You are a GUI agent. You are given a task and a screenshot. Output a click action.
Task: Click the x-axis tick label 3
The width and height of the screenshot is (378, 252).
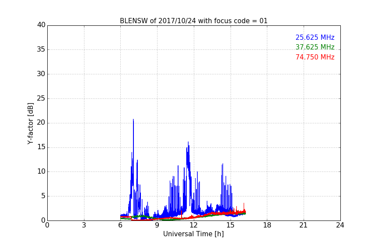84,225
